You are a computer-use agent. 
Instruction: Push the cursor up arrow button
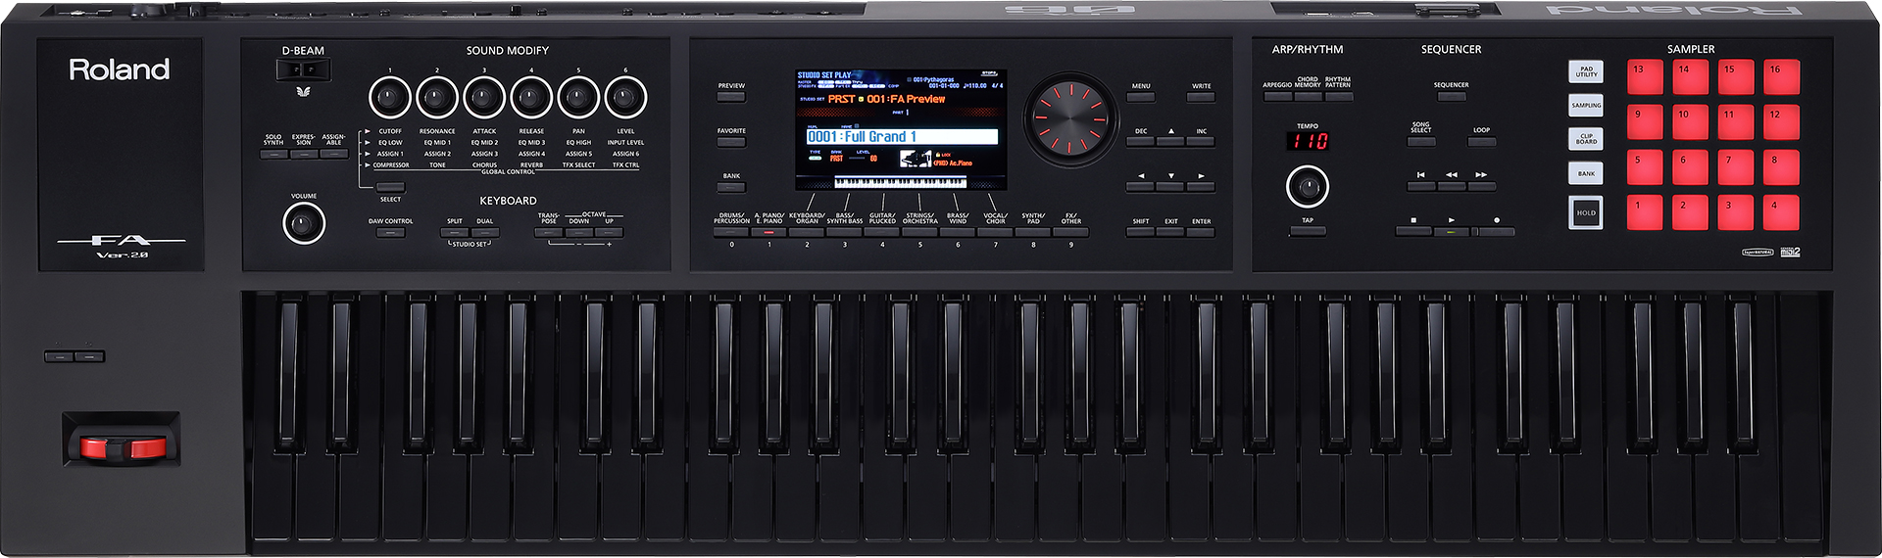coord(1170,142)
